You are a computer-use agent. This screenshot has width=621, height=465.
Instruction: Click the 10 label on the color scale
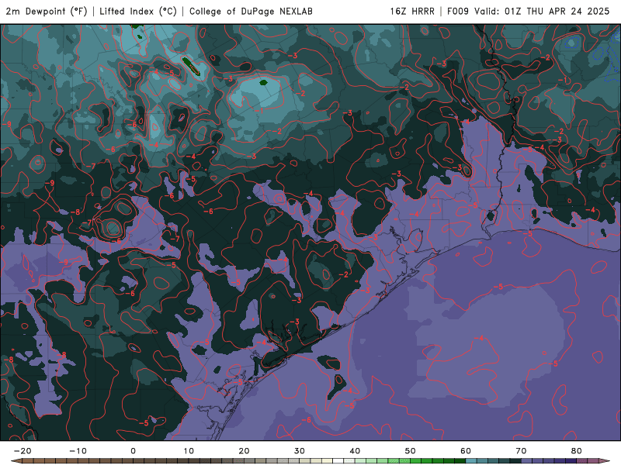click(189, 451)
